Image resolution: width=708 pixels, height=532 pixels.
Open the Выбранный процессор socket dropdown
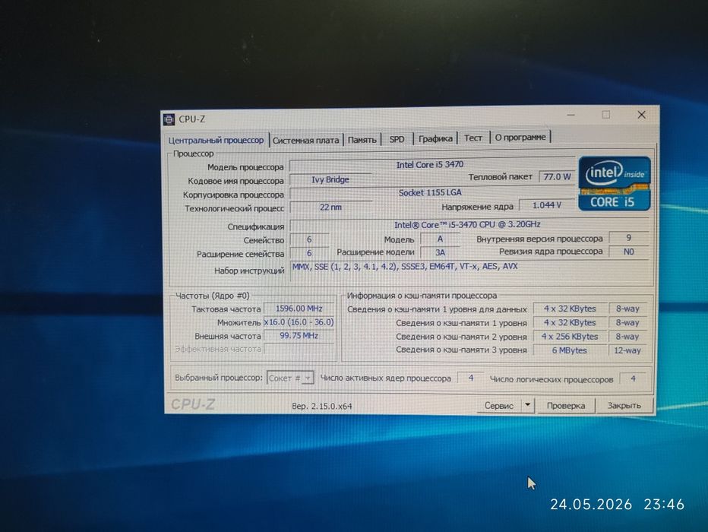pos(290,378)
